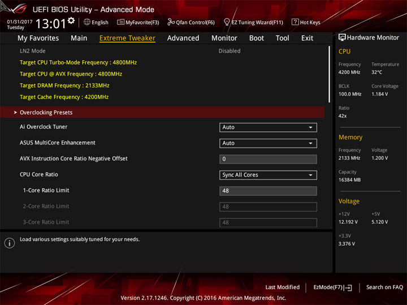The height and width of the screenshot is (305, 407).
Task: Click Target Cache Frequency : 4200MHz text
Action: click(64, 97)
